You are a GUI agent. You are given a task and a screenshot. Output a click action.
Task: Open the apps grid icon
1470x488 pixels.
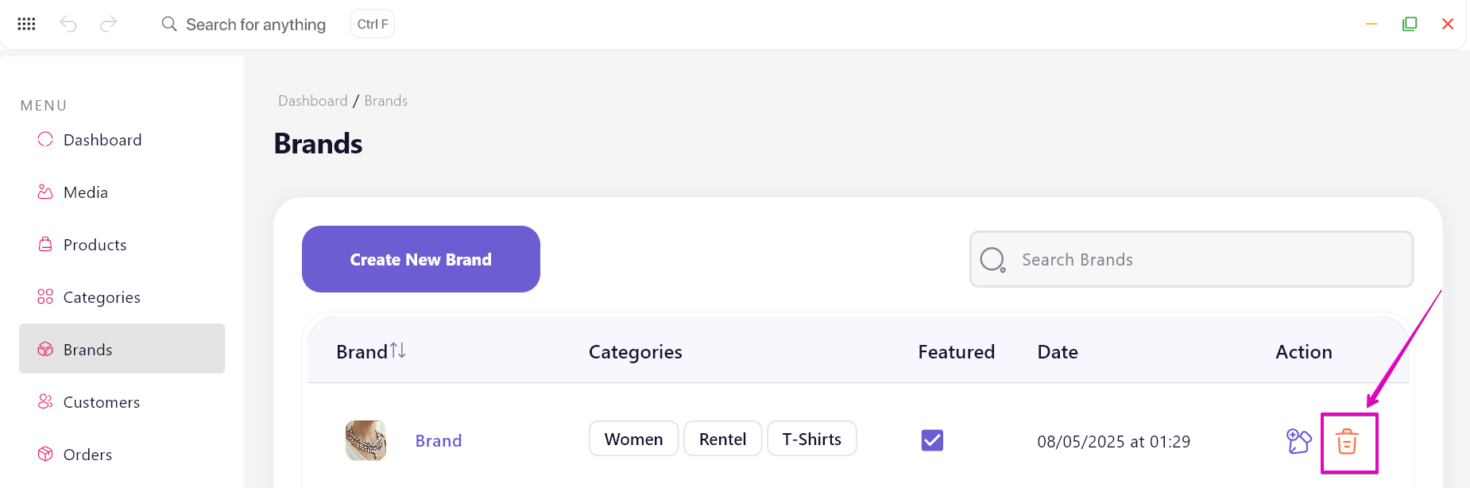point(26,24)
